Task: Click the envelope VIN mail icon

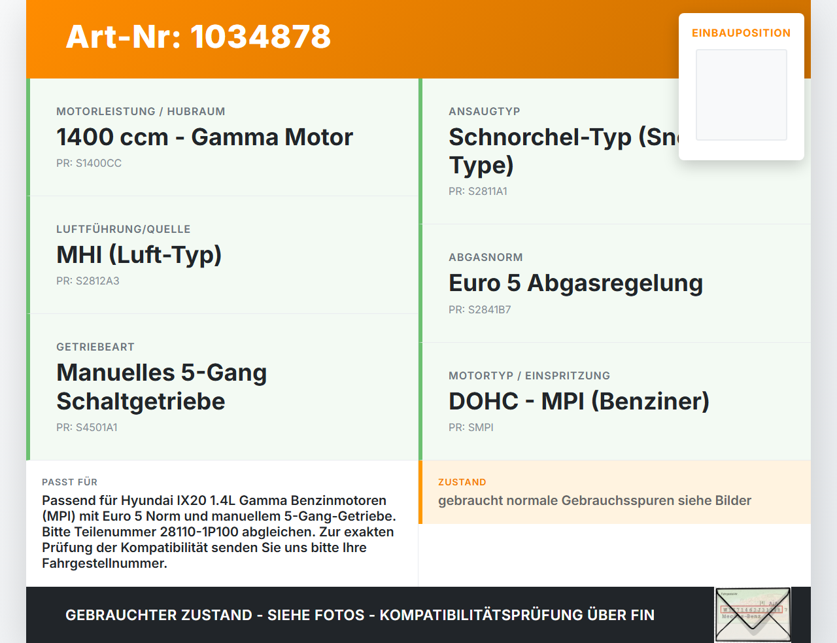Action: [753, 615]
